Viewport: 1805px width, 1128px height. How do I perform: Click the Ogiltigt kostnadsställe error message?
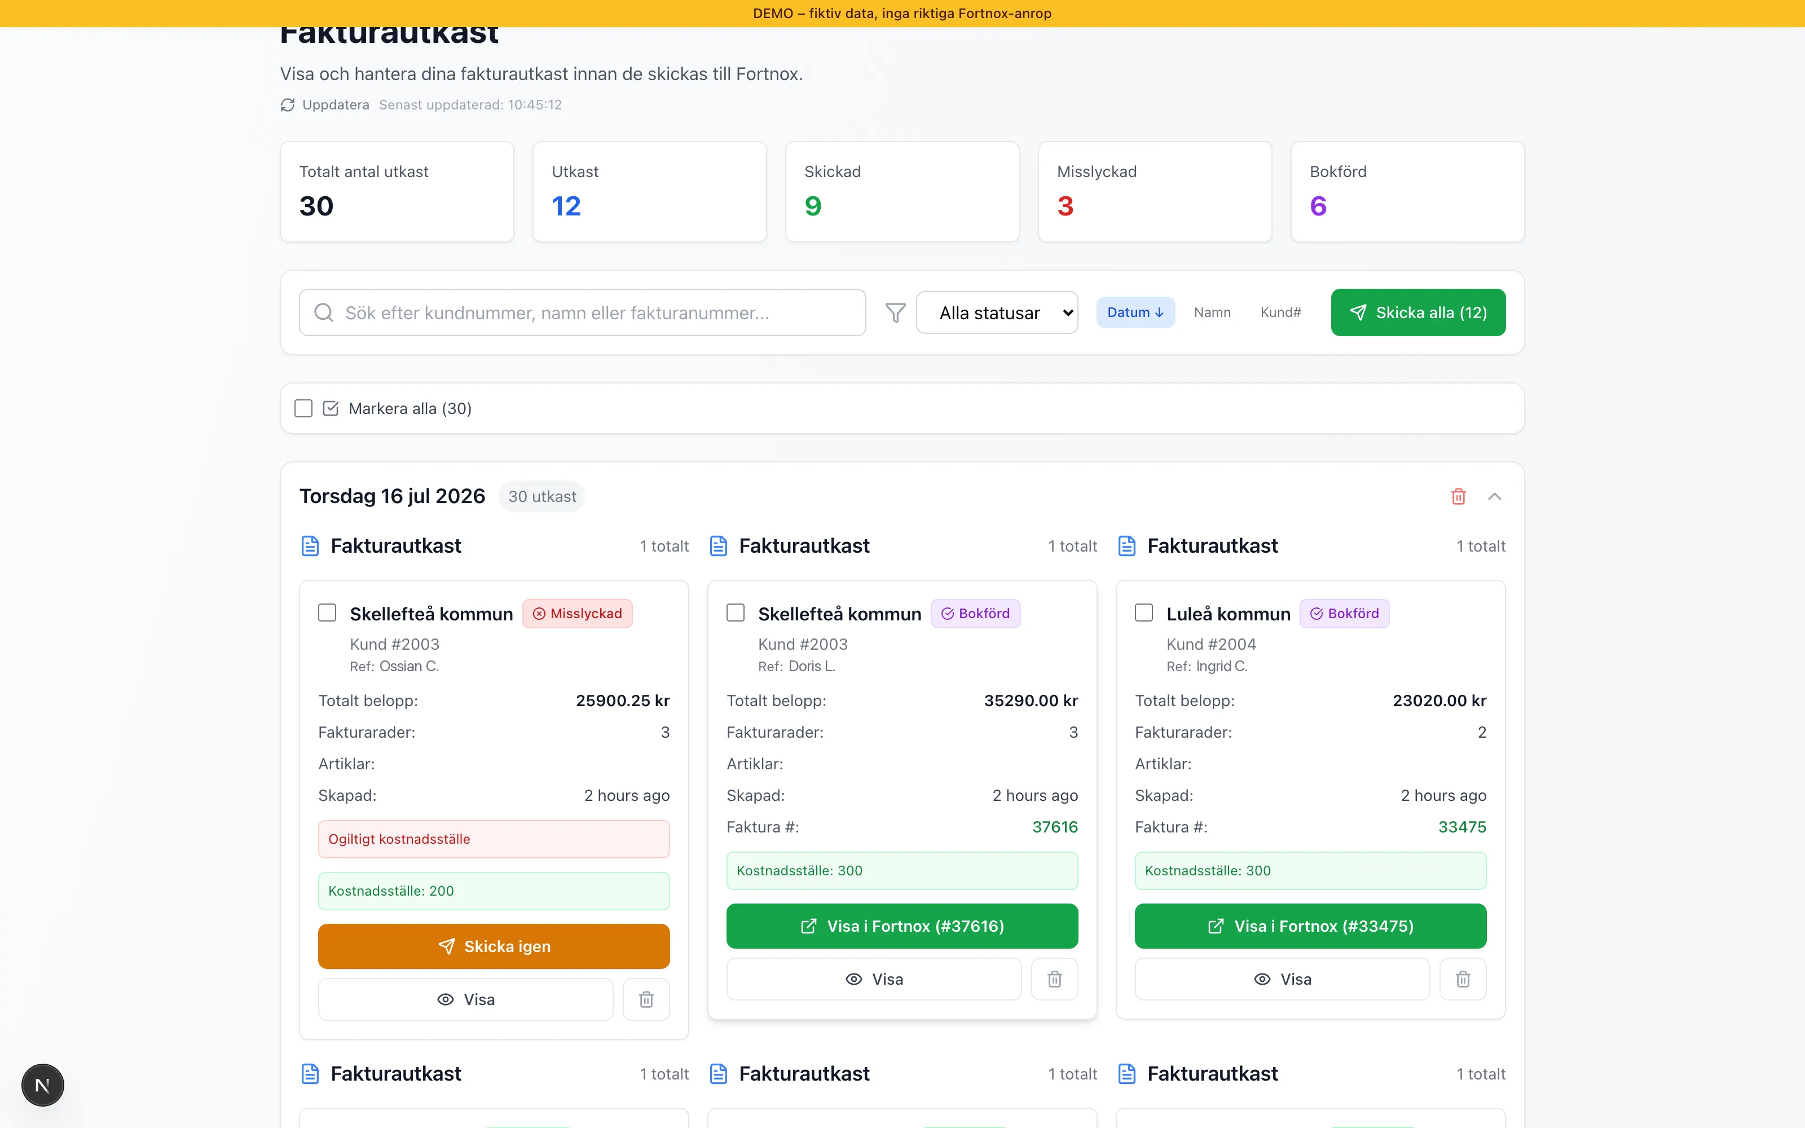(x=494, y=839)
